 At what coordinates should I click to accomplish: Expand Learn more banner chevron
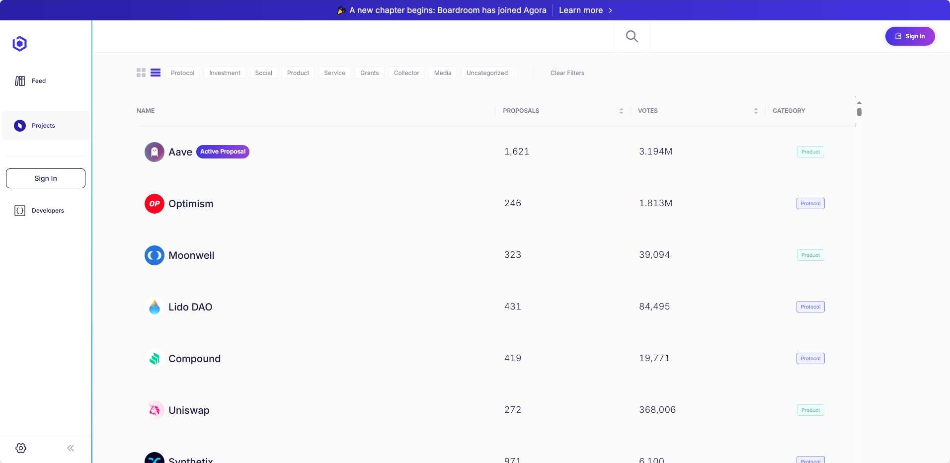[x=611, y=10]
